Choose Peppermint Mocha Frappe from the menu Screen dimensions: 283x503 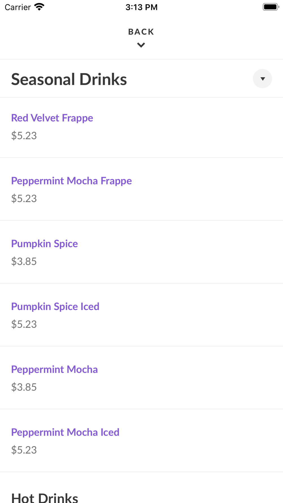[71, 181]
